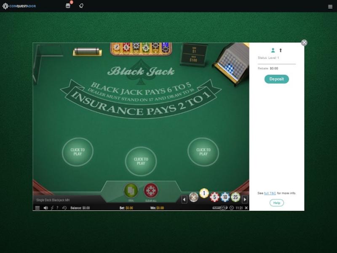Click the Conquestador logo
The width and height of the screenshot is (337, 253).
(x=19, y=6)
